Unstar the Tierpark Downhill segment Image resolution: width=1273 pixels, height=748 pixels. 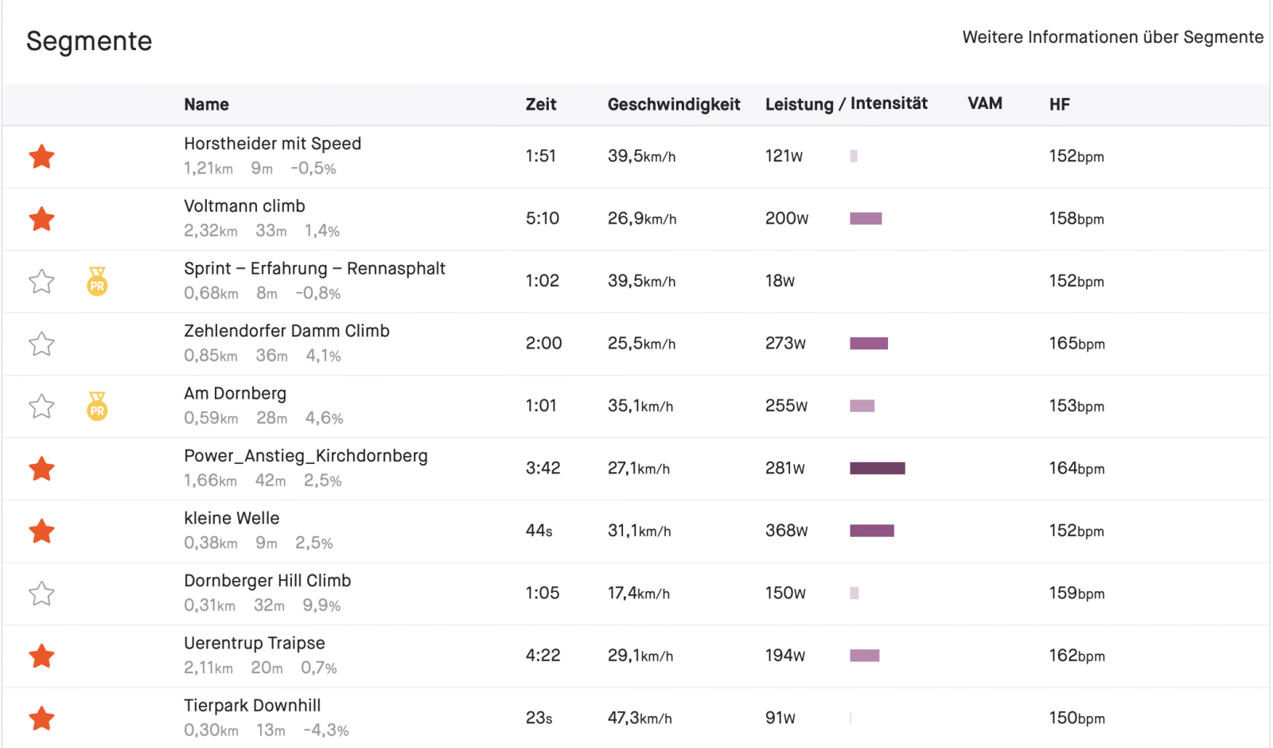click(x=41, y=719)
